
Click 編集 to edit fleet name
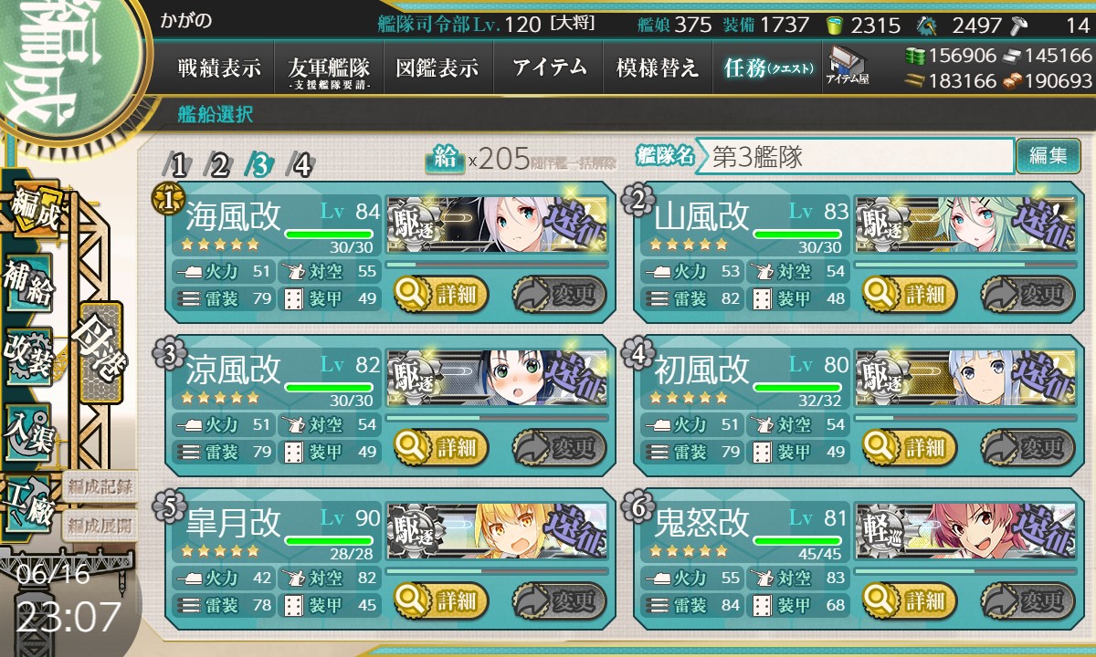pos(1048,156)
